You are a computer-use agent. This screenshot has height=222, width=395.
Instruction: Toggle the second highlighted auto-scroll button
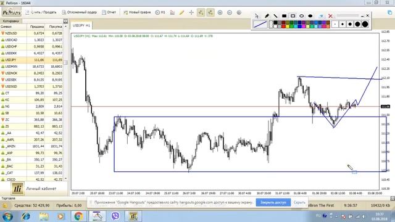coord(210,12)
